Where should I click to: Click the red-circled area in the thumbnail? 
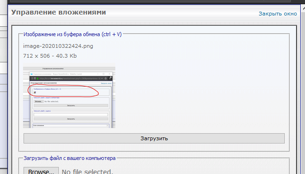coord(63,91)
